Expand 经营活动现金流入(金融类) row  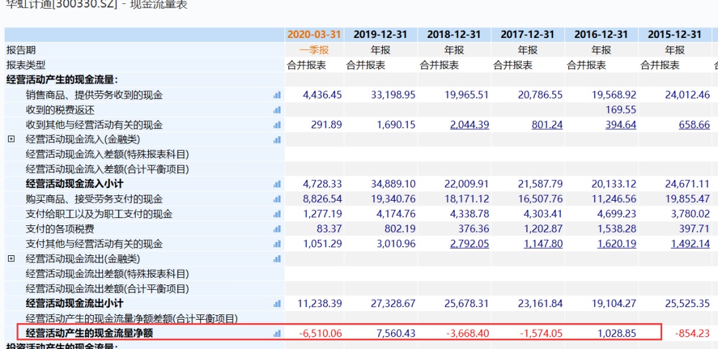11,140
